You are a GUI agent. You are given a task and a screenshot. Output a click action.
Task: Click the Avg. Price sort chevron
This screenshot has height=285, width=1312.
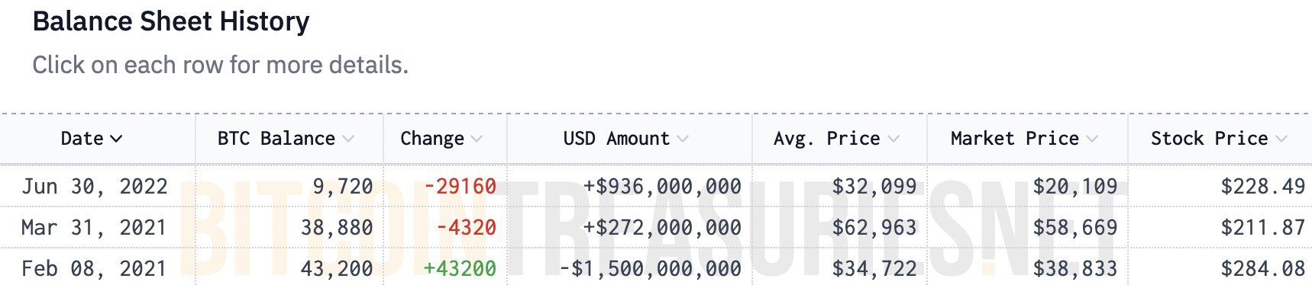[x=894, y=139]
